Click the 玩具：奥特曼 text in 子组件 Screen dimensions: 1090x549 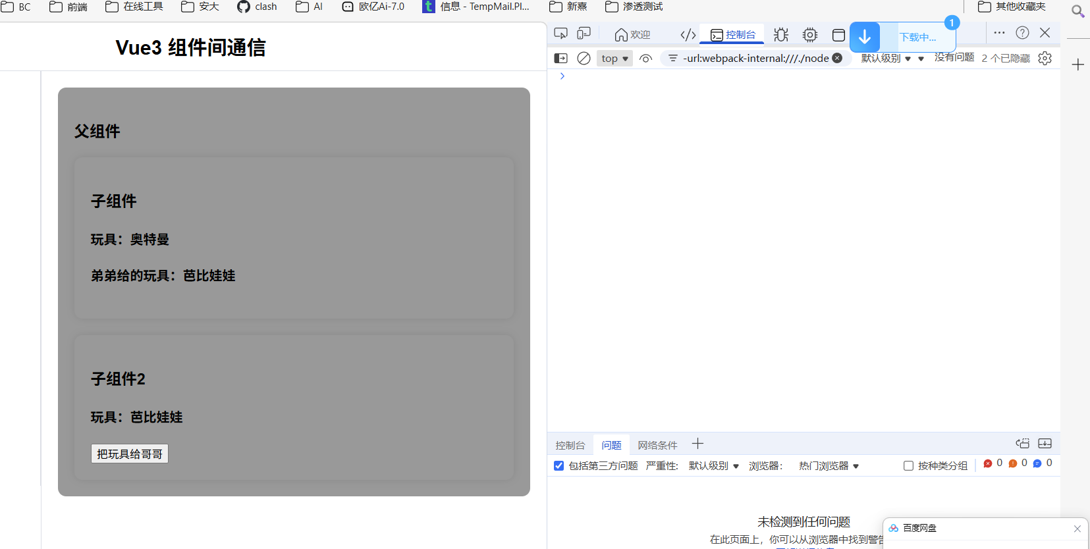(x=130, y=240)
